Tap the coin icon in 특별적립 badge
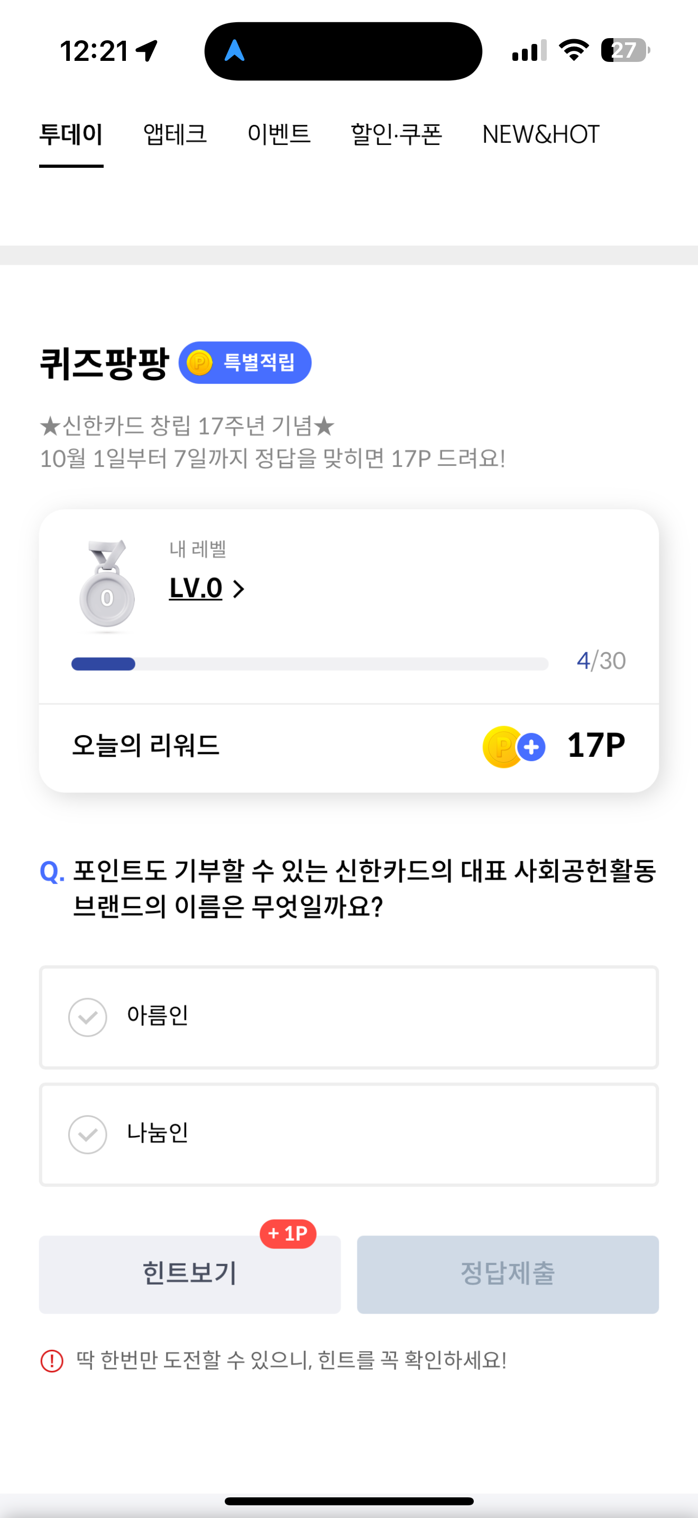The image size is (698, 1518). pos(199,363)
